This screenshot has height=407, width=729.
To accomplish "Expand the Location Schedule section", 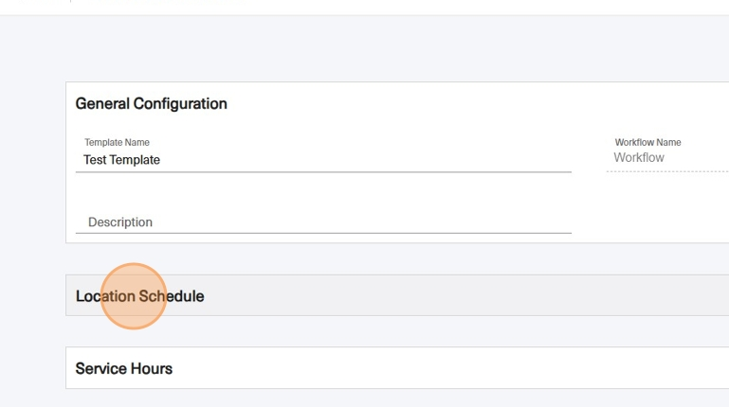I will coord(397,295).
